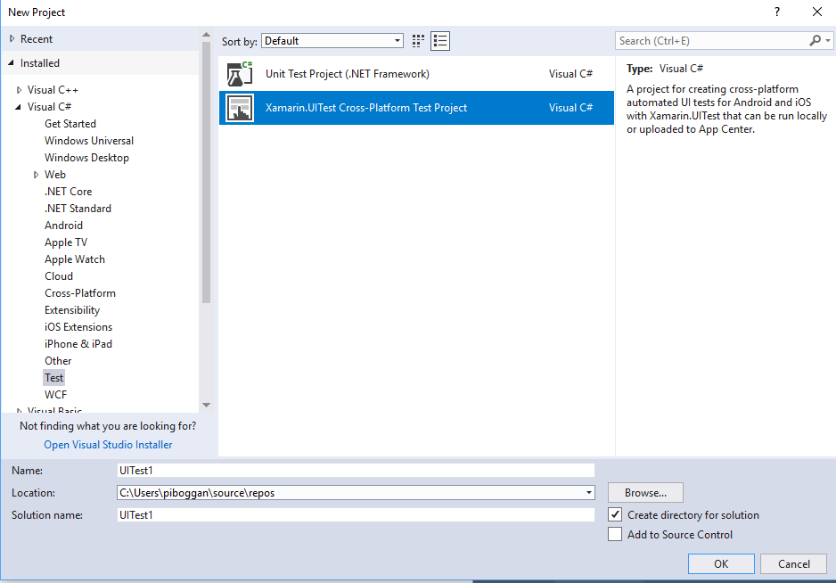The width and height of the screenshot is (836, 583).
Task: Click the OK button
Action: click(x=721, y=563)
